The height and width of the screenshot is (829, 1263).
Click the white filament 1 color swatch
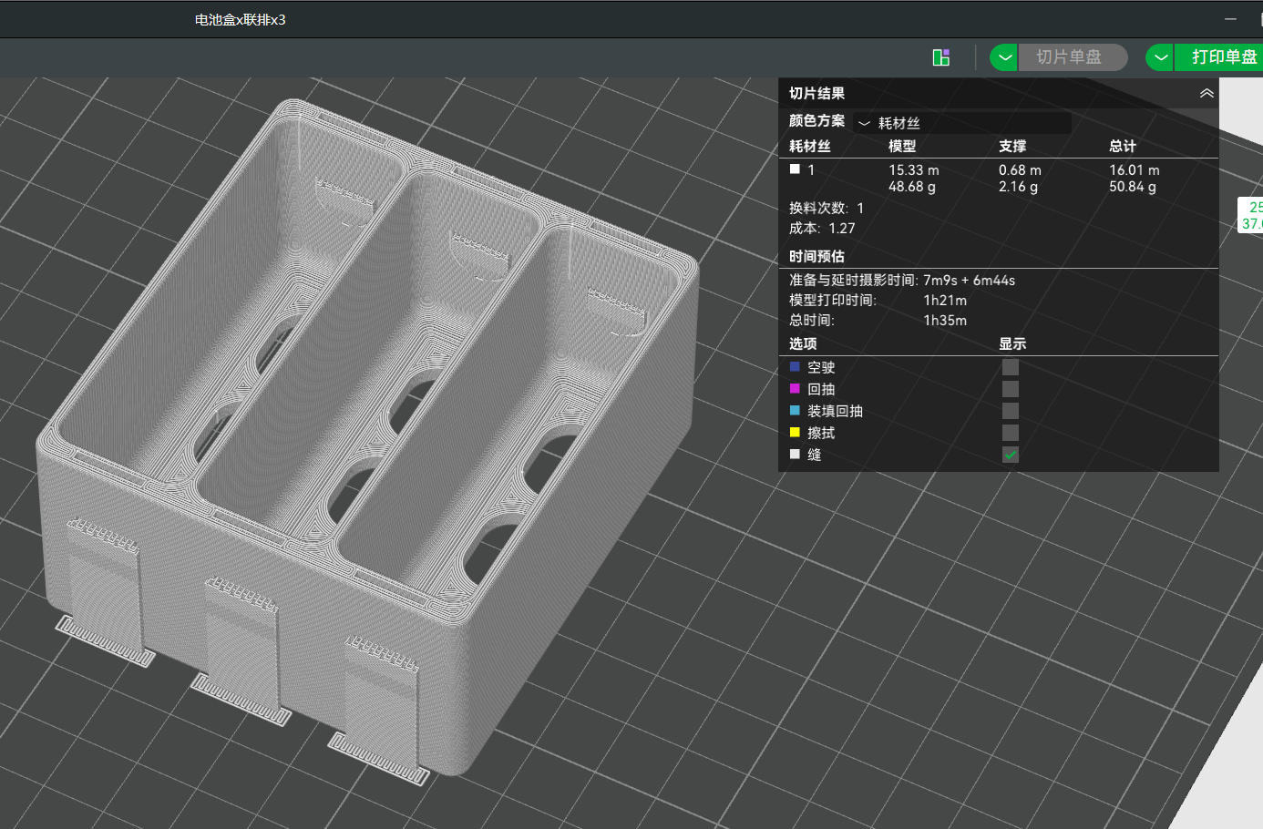pyautogui.click(x=795, y=169)
